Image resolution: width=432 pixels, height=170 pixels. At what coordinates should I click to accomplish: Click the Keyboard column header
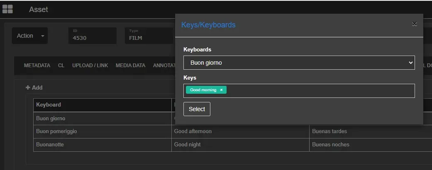coord(49,105)
